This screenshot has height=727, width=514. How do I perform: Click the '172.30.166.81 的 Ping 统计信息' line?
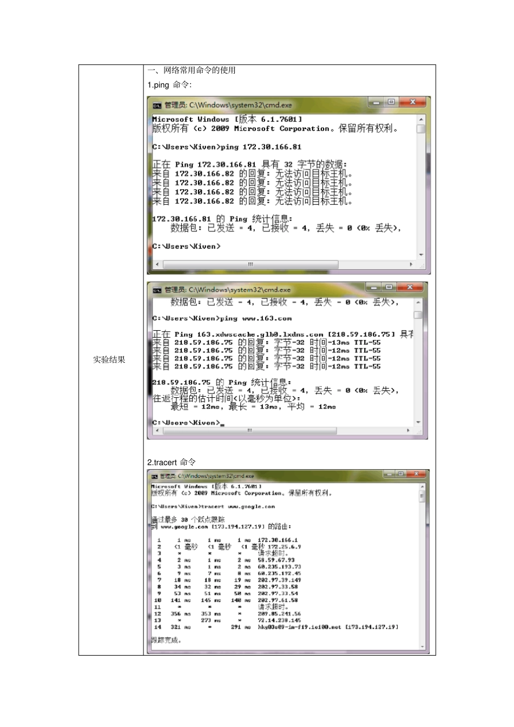(x=222, y=219)
